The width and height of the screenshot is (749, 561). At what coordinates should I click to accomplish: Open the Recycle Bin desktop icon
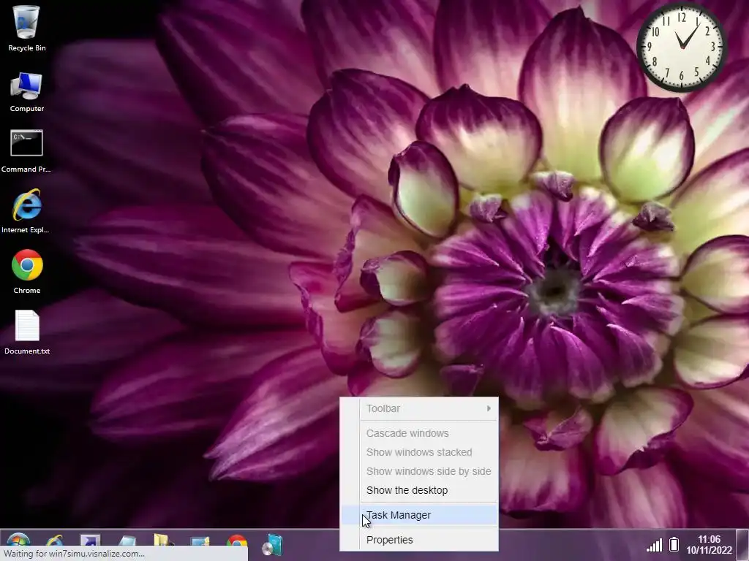coord(27,28)
